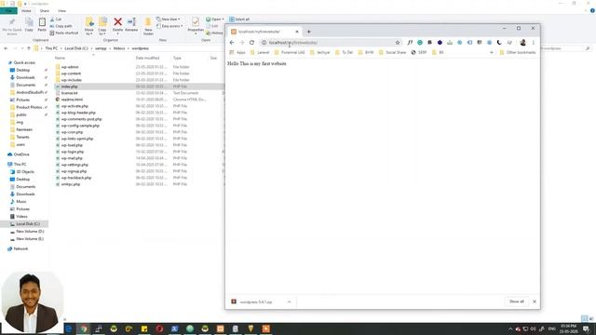596x335 pixels.
Task: Click the Delete icon in Explorer ribbon
Action: 118,25
